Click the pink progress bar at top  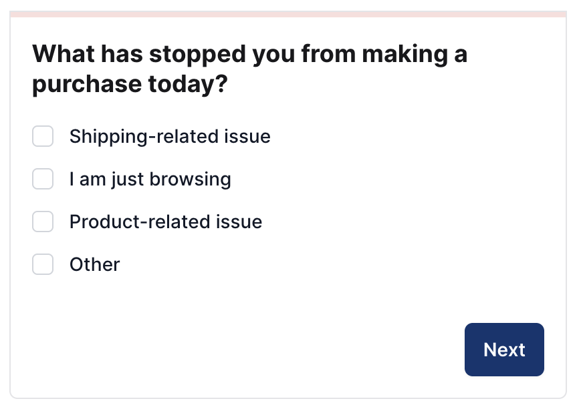(288, 14)
